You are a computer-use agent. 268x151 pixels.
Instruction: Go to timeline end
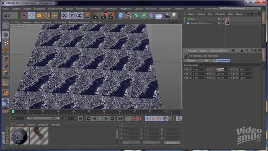tap(120, 118)
